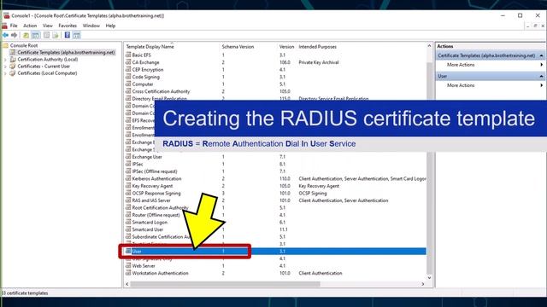Viewport: 547px width, 307px height.
Task: Click the template list horizontal scrollbar thumb
Action: point(225,284)
